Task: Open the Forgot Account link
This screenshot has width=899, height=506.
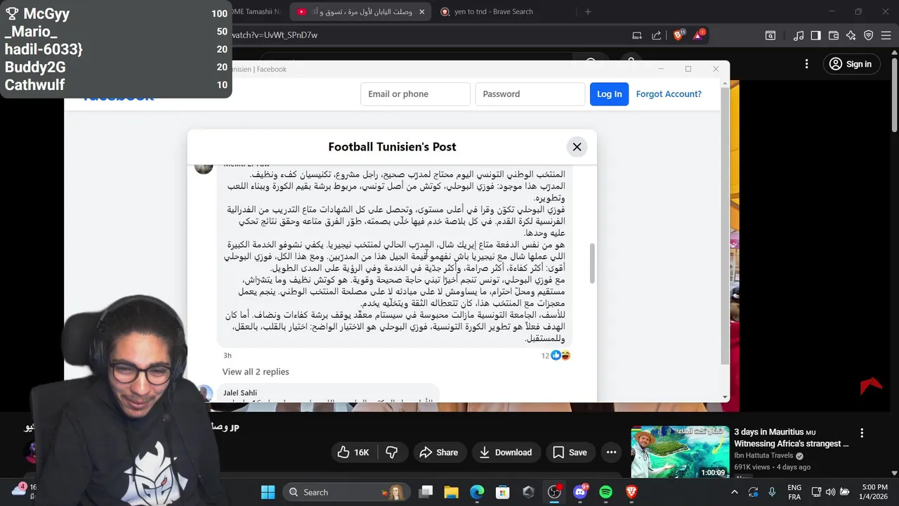Action: (x=669, y=94)
